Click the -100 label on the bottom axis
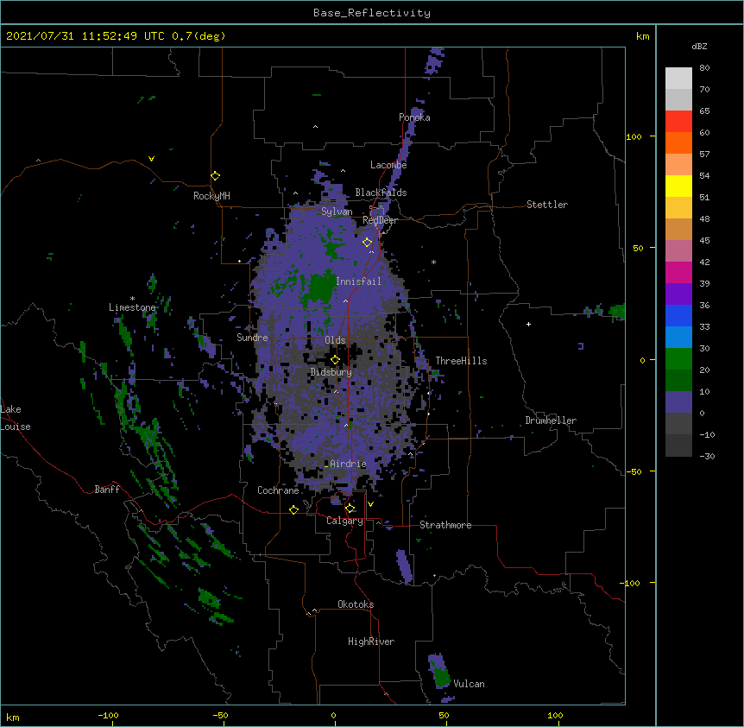Viewport: 744px width, 727px height. (108, 715)
